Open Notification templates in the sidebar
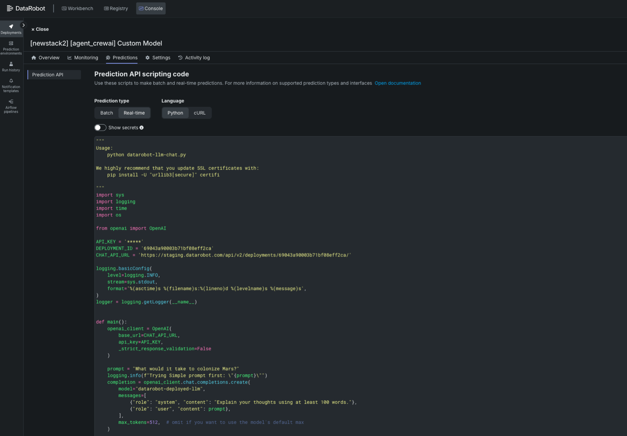The width and height of the screenshot is (627, 436). [x=11, y=85]
